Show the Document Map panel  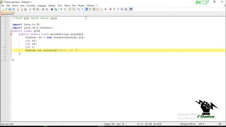click(x=94, y=10)
